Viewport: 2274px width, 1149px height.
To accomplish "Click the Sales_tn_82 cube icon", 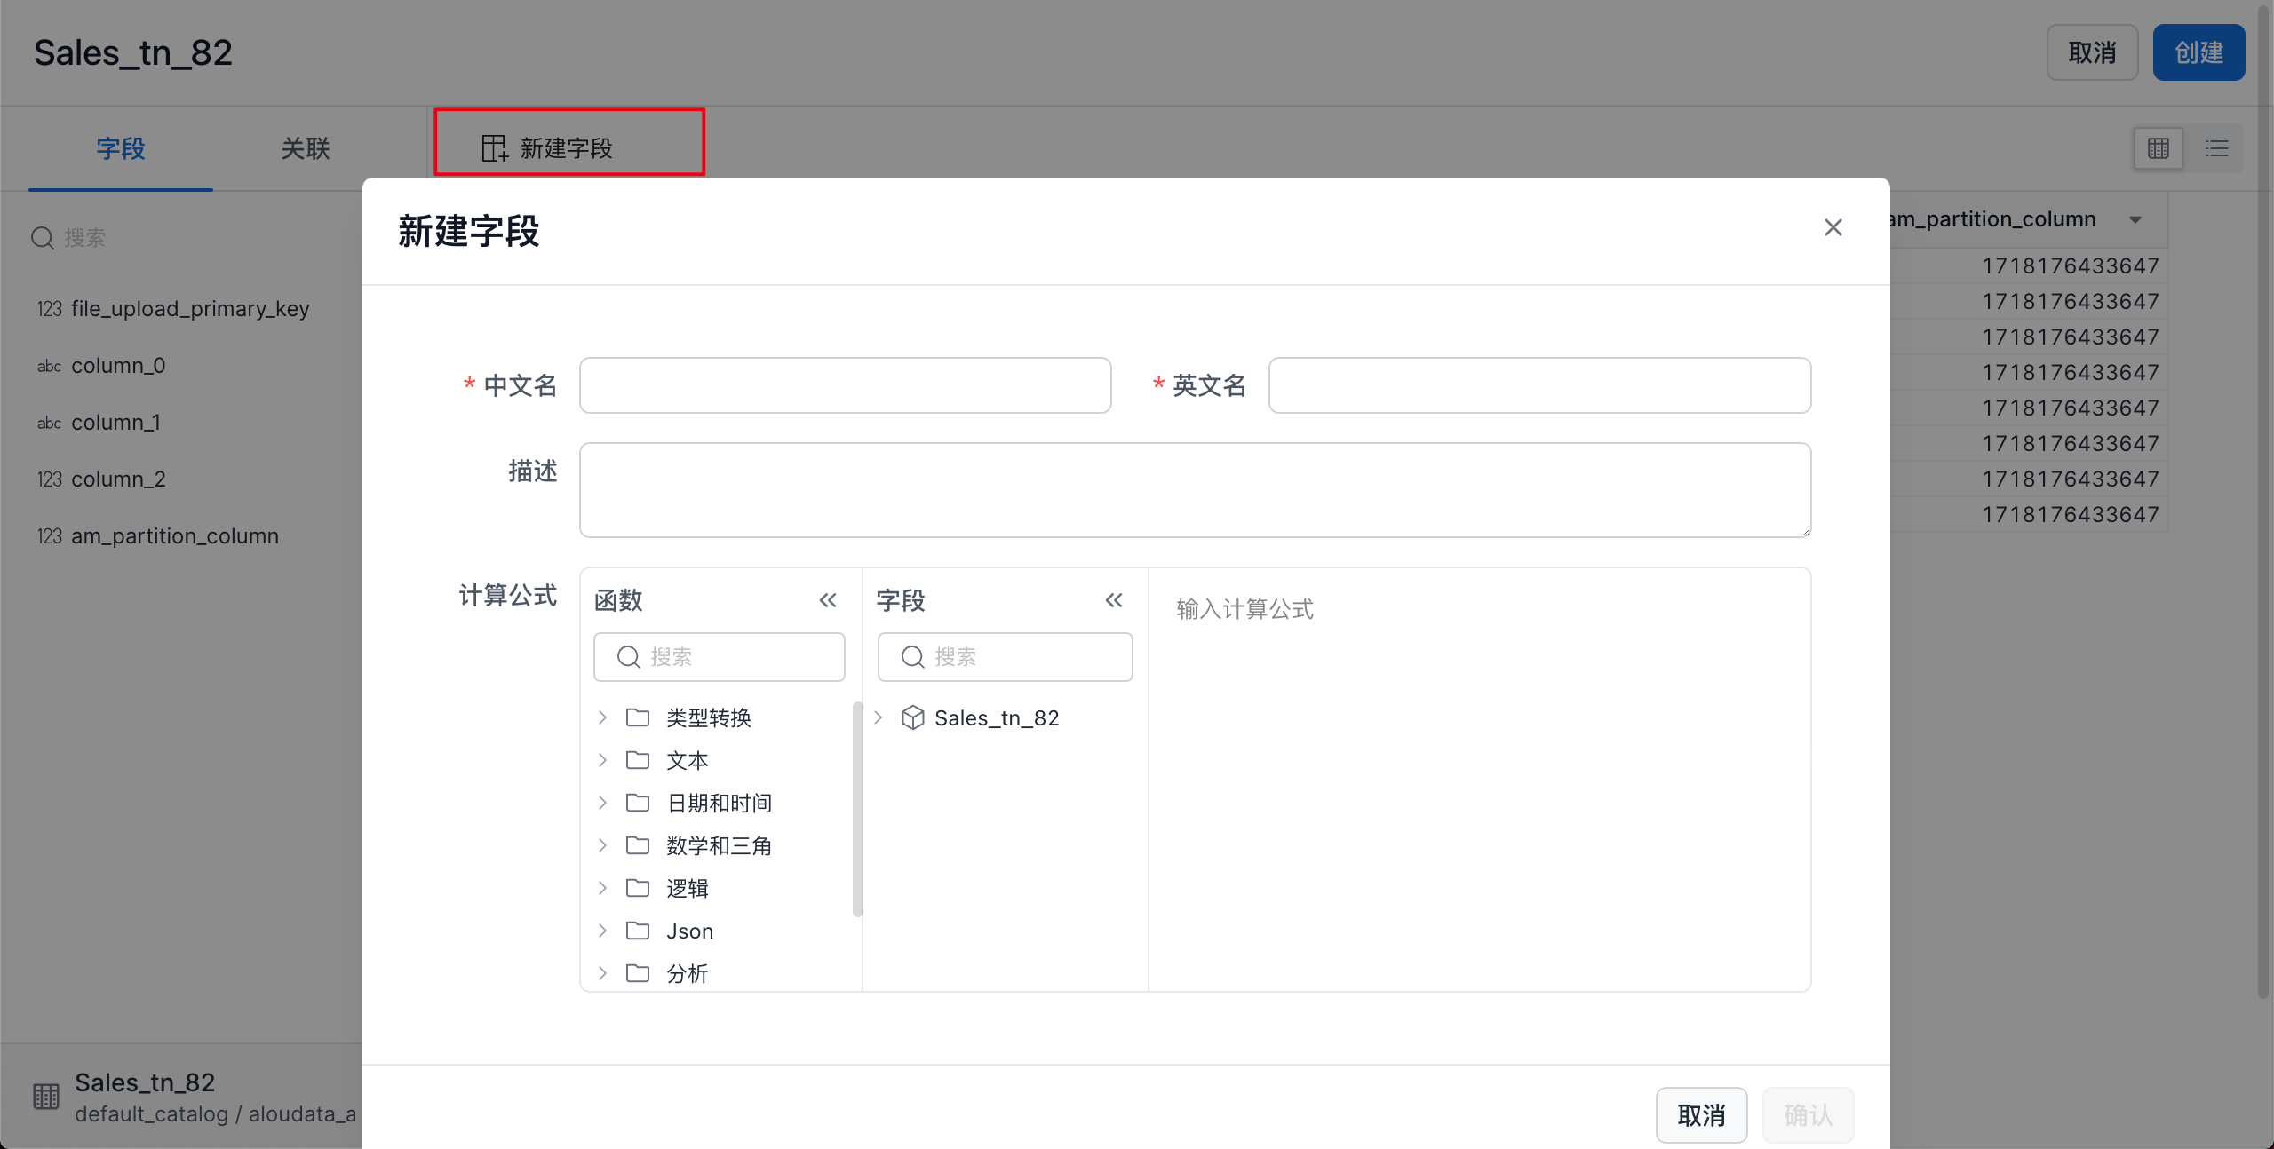I will coord(912,717).
